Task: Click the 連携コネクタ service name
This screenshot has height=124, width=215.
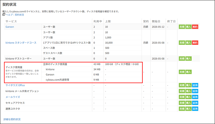Action: (13, 109)
